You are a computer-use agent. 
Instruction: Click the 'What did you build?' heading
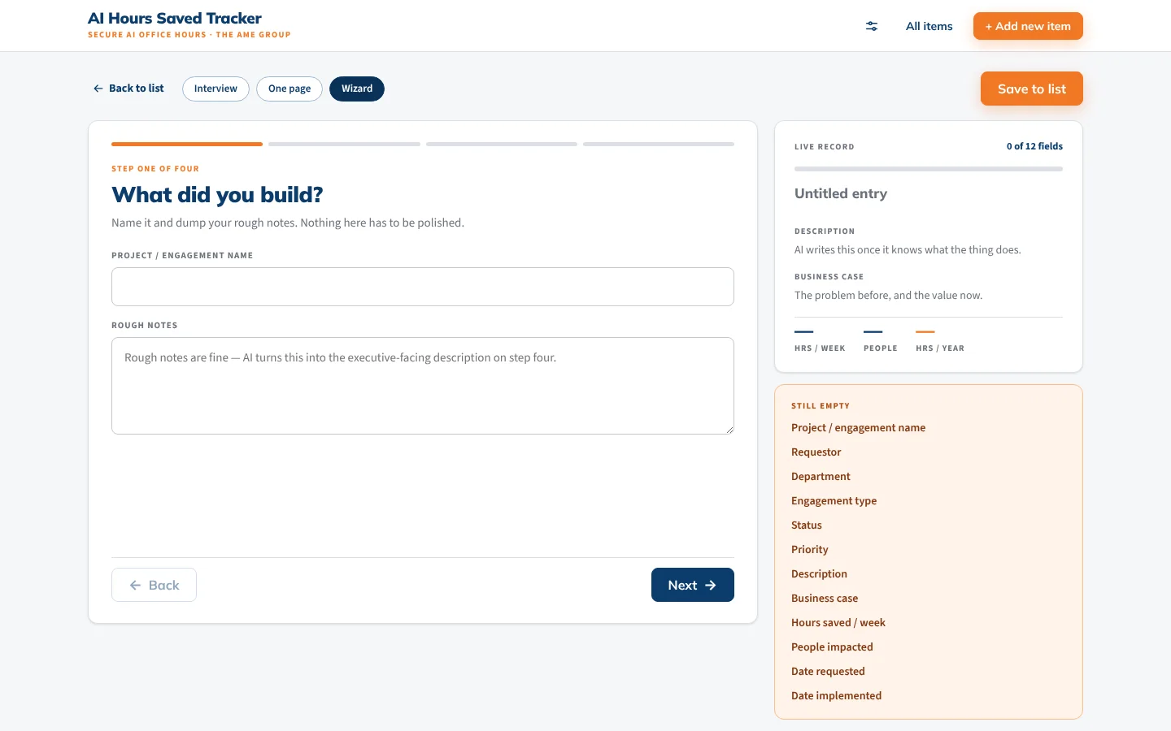217,195
